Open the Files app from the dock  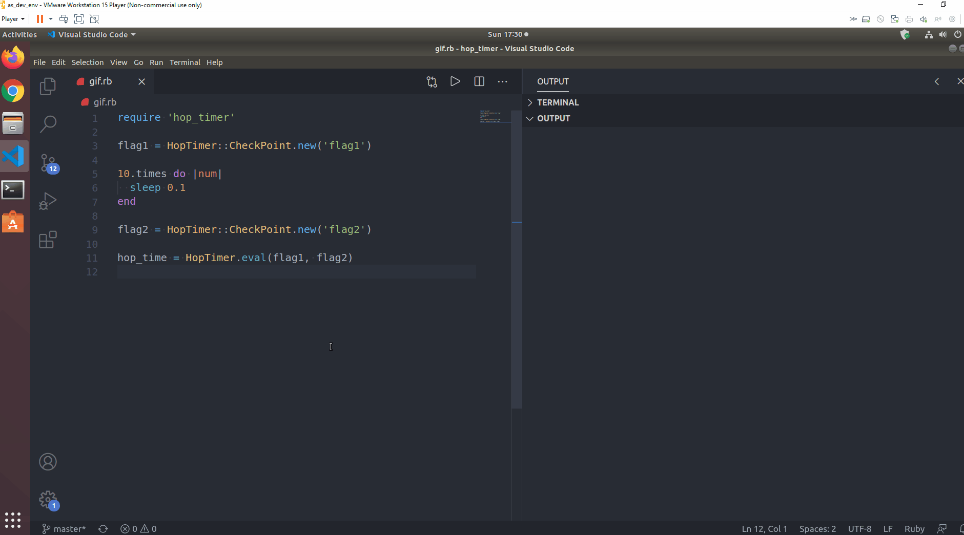[13, 124]
